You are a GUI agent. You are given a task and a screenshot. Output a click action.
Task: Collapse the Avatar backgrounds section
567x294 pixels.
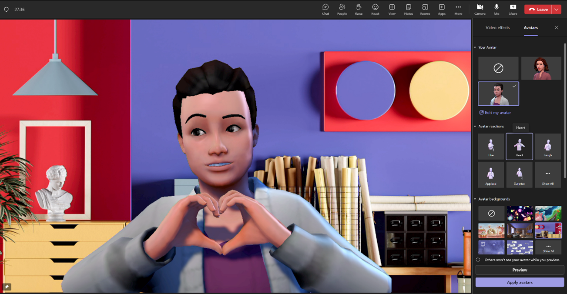(474, 199)
